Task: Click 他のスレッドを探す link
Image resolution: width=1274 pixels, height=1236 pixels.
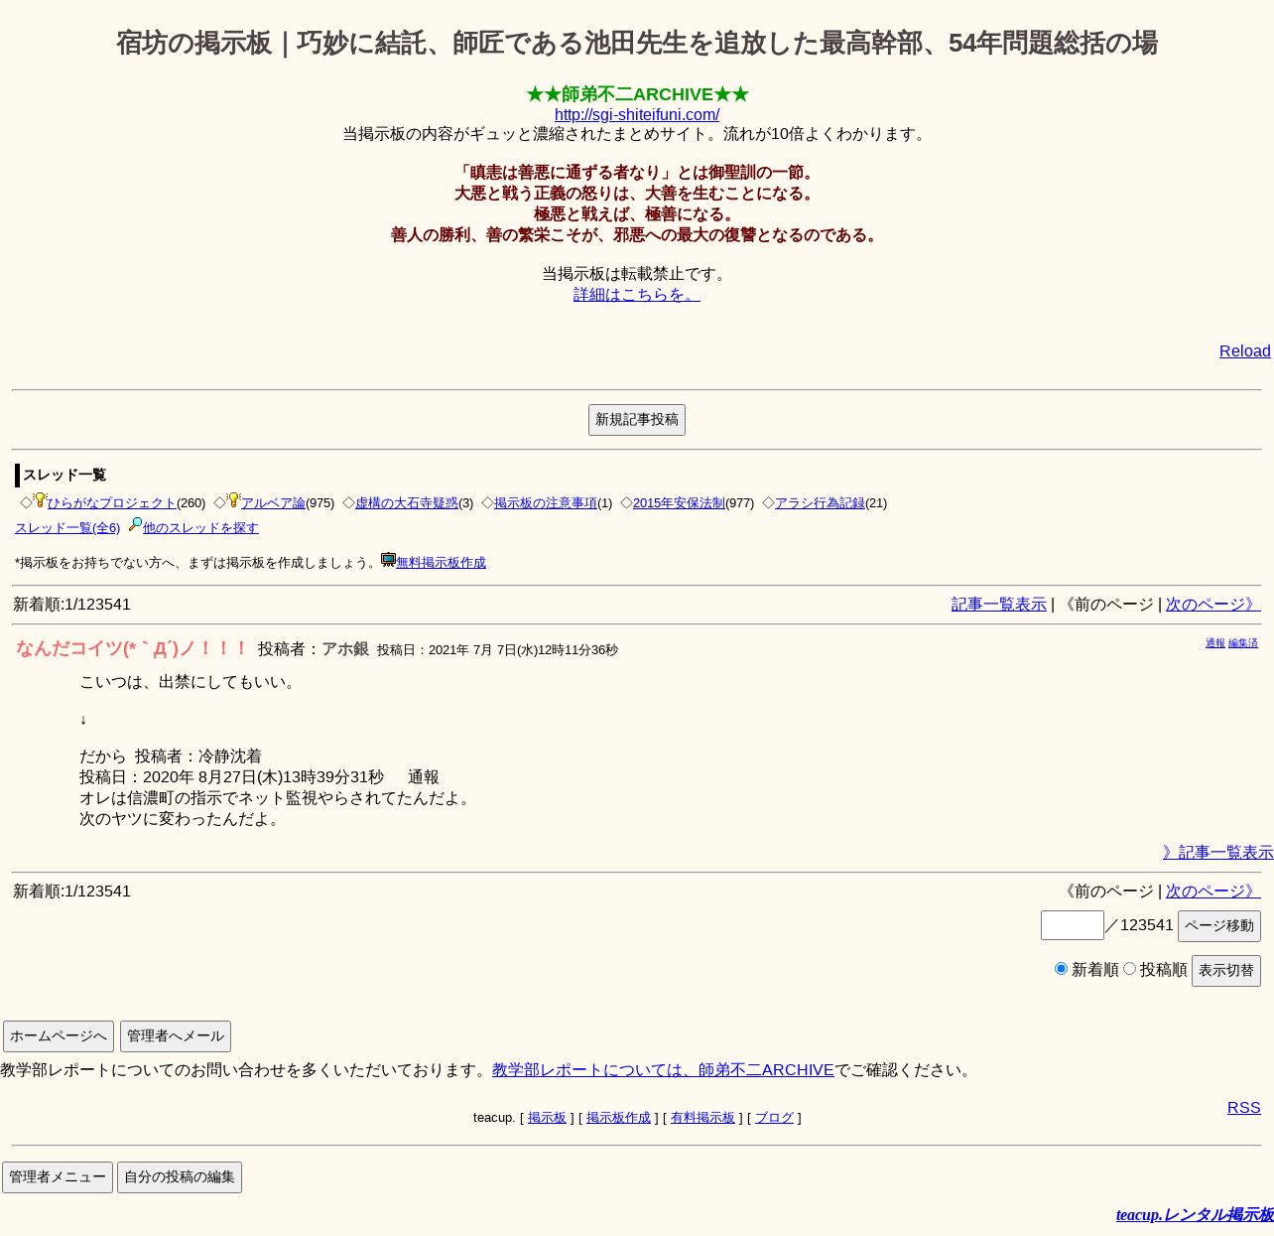Action: click(x=200, y=528)
